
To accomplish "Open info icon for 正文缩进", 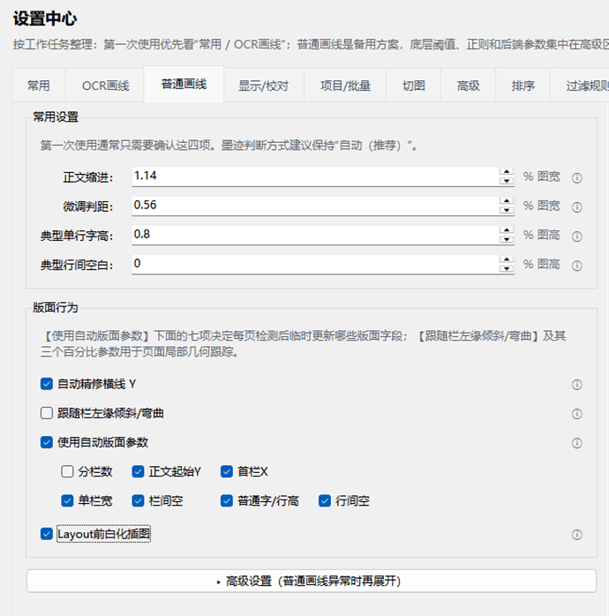I will pos(576,178).
